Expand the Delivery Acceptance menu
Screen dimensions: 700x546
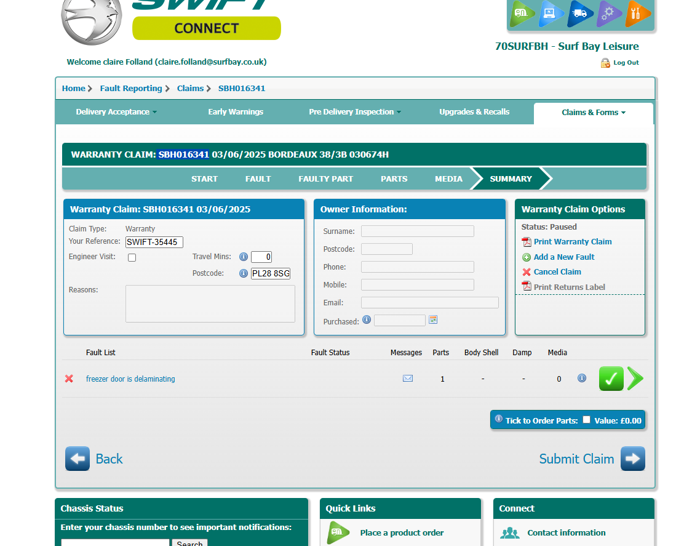pos(116,111)
